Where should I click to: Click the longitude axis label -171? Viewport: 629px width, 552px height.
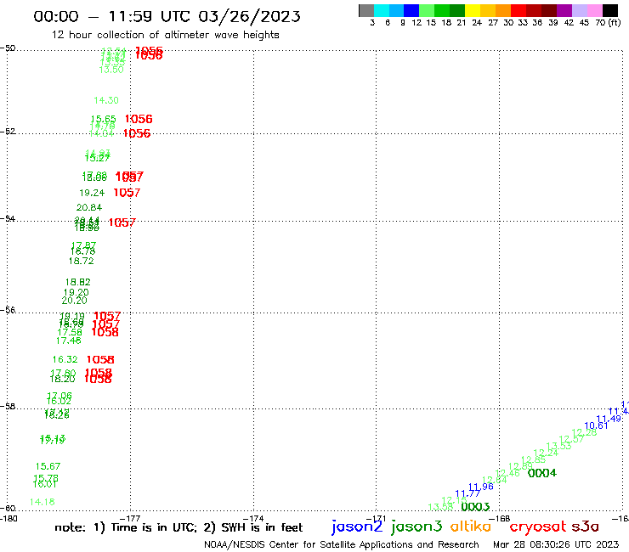(377, 518)
